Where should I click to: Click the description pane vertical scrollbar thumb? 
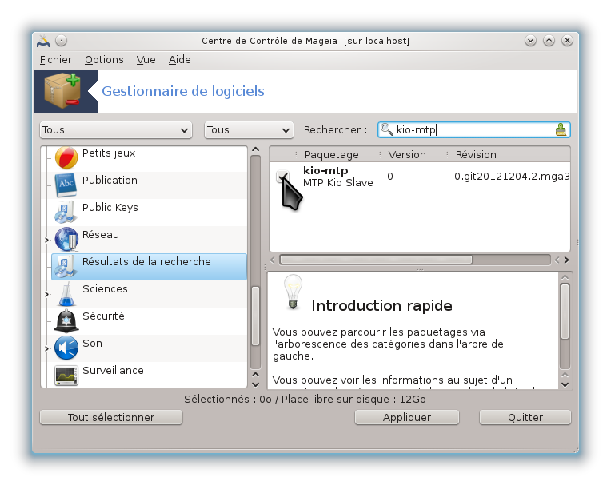(x=565, y=312)
